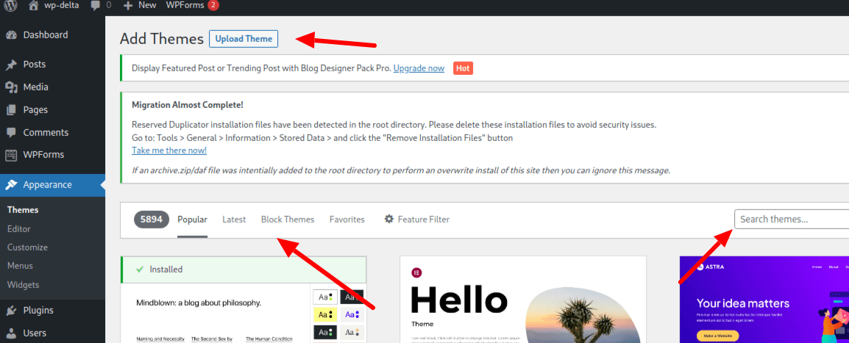Image resolution: width=849 pixels, height=343 pixels.
Task: Click the New label in admin bar
Action: point(147,5)
